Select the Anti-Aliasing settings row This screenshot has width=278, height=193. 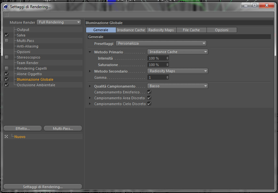[43, 46]
